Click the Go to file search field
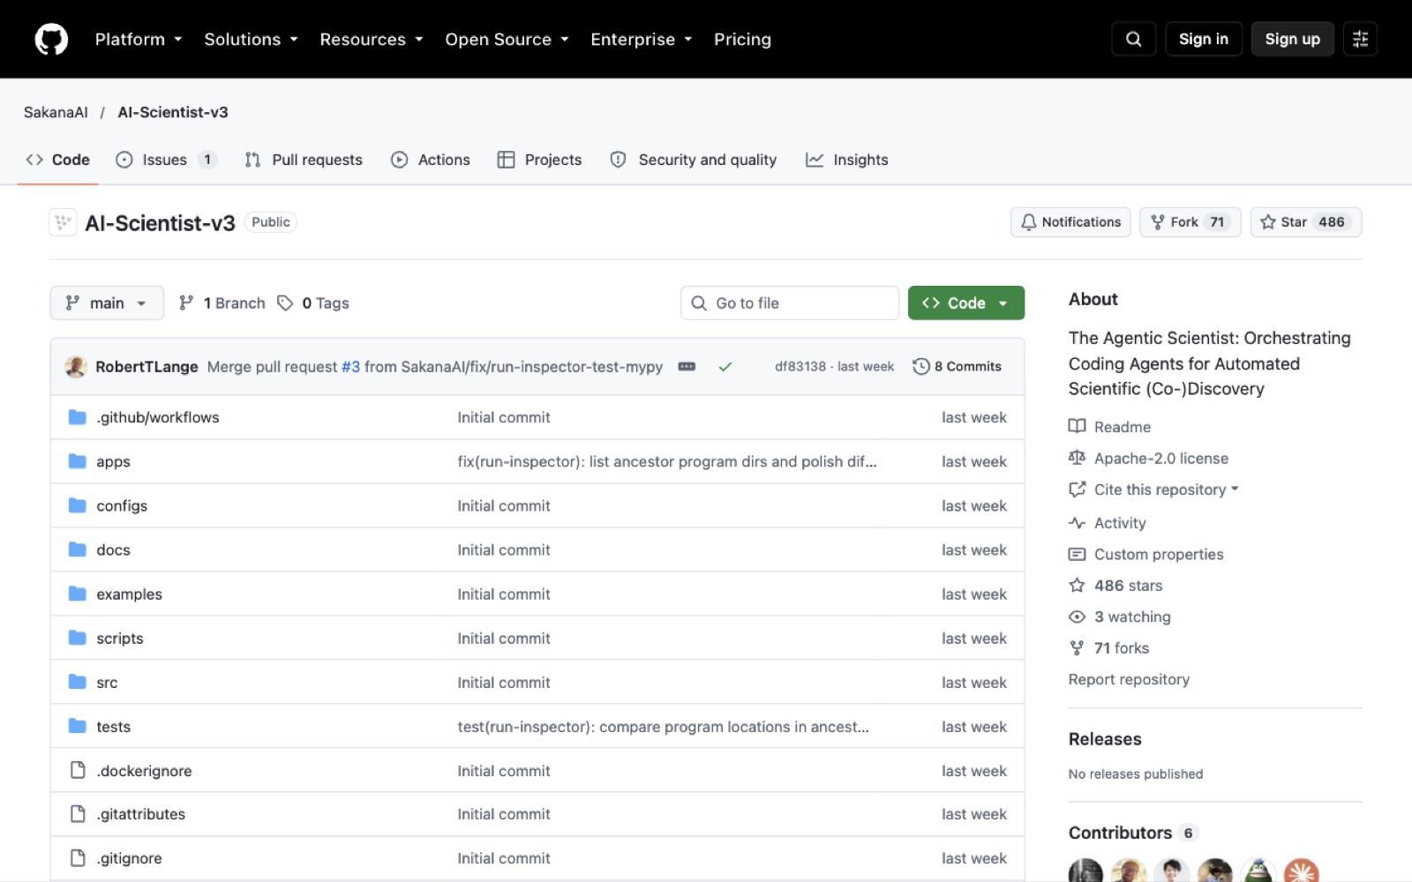The image size is (1412, 882). (x=790, y=303)
